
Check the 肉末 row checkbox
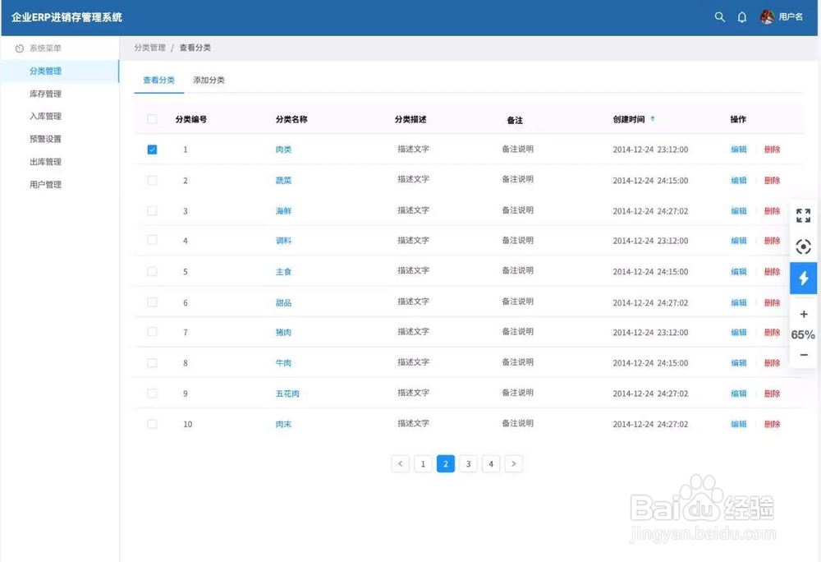tap(152, 424)
